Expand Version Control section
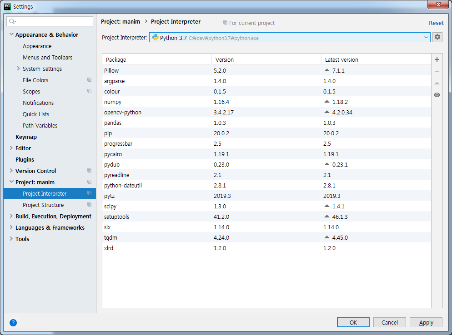This screenshot has height=335, width=452. [x=11, y=171]
